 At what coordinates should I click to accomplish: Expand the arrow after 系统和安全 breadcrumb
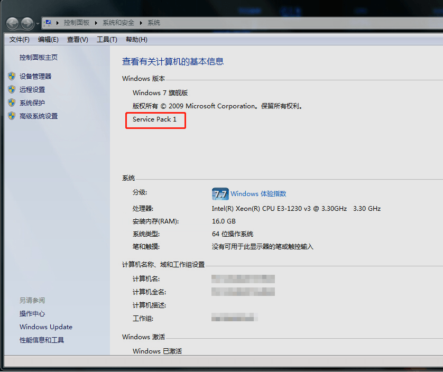coord(141,23)
